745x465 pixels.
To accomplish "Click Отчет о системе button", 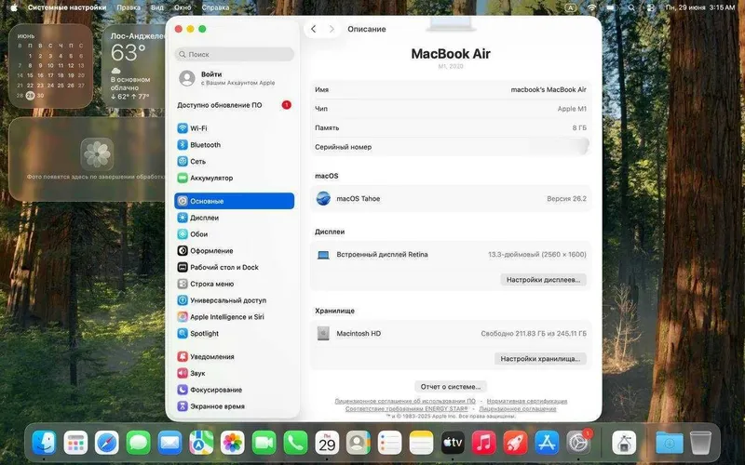I will [451, 387].
